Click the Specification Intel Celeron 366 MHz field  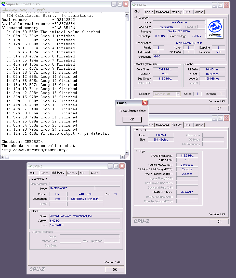[x=189, y=43]
